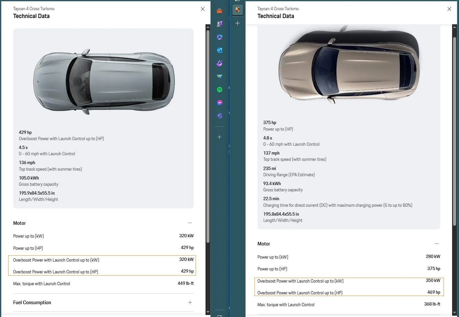Click the "Fuel Consumption" section heading
The image size is (459, 317).
(x=32, y=303)
